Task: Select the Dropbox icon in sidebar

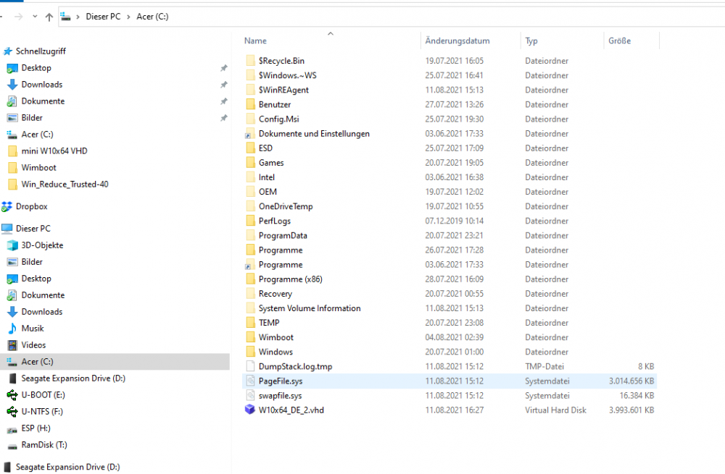Action: pyautogui.click(x=7, y=206)
